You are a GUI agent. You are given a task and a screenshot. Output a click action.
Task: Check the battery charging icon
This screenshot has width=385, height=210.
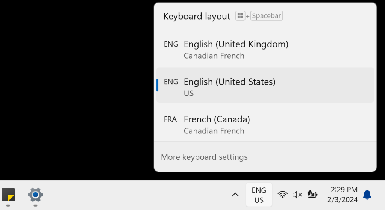point(312,195)
